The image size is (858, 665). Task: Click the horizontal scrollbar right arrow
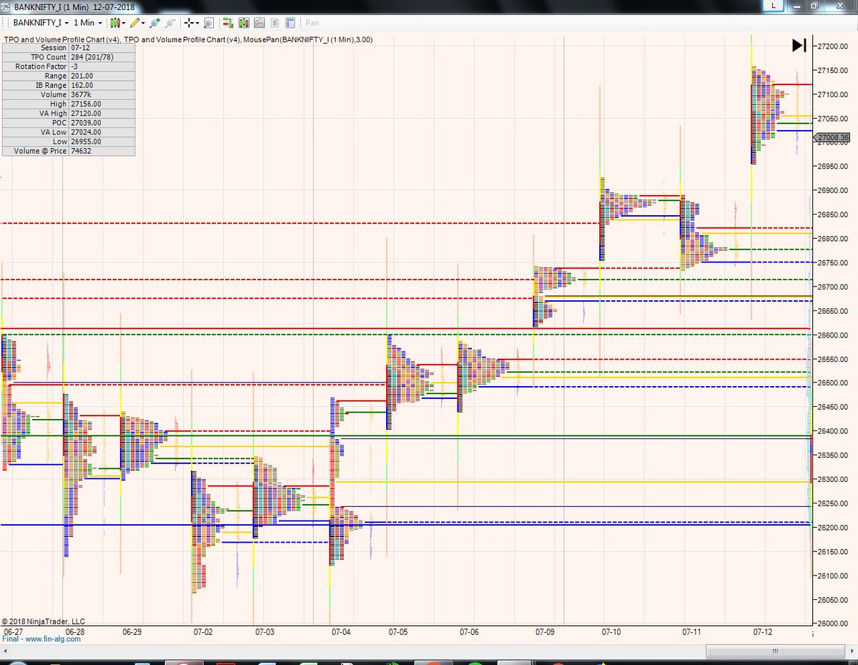coord(852,652)
